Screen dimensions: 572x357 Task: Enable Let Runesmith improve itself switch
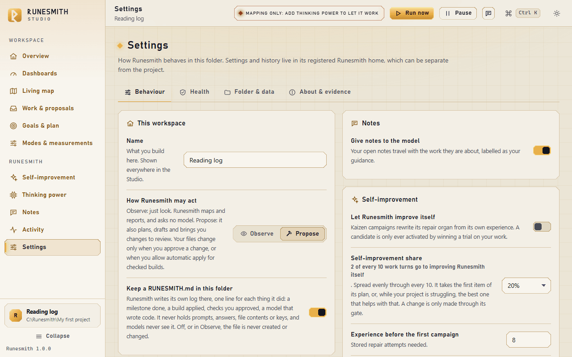click(542, 227)
